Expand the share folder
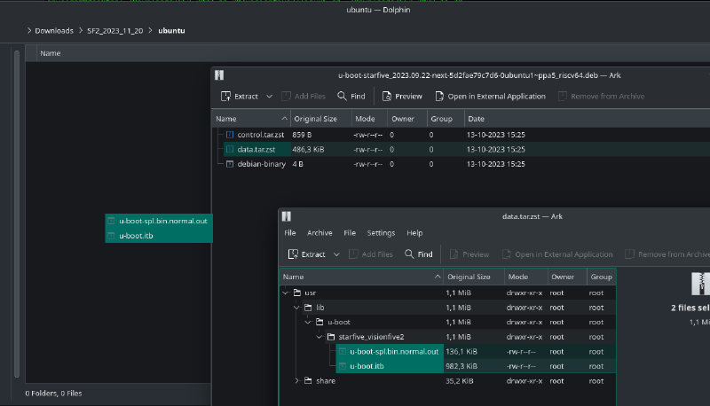 click(296, 380)
